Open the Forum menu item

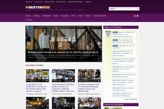pyautogui.click(x=88, y=16)
